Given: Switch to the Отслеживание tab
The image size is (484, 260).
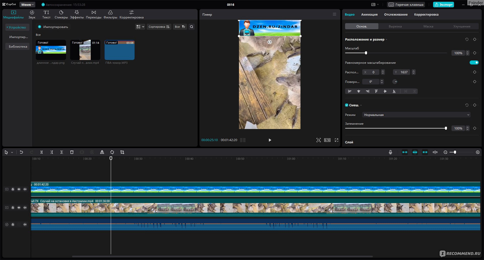Looking at the screenshot, I should click(x=396, y=15).
